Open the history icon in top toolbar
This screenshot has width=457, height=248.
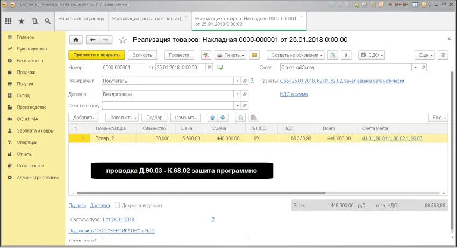34,21
